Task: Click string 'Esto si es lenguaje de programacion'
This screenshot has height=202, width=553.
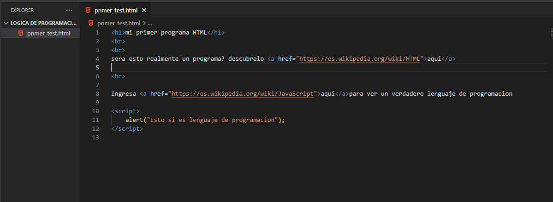Action: pyautogui.click(x=212, y=120)
